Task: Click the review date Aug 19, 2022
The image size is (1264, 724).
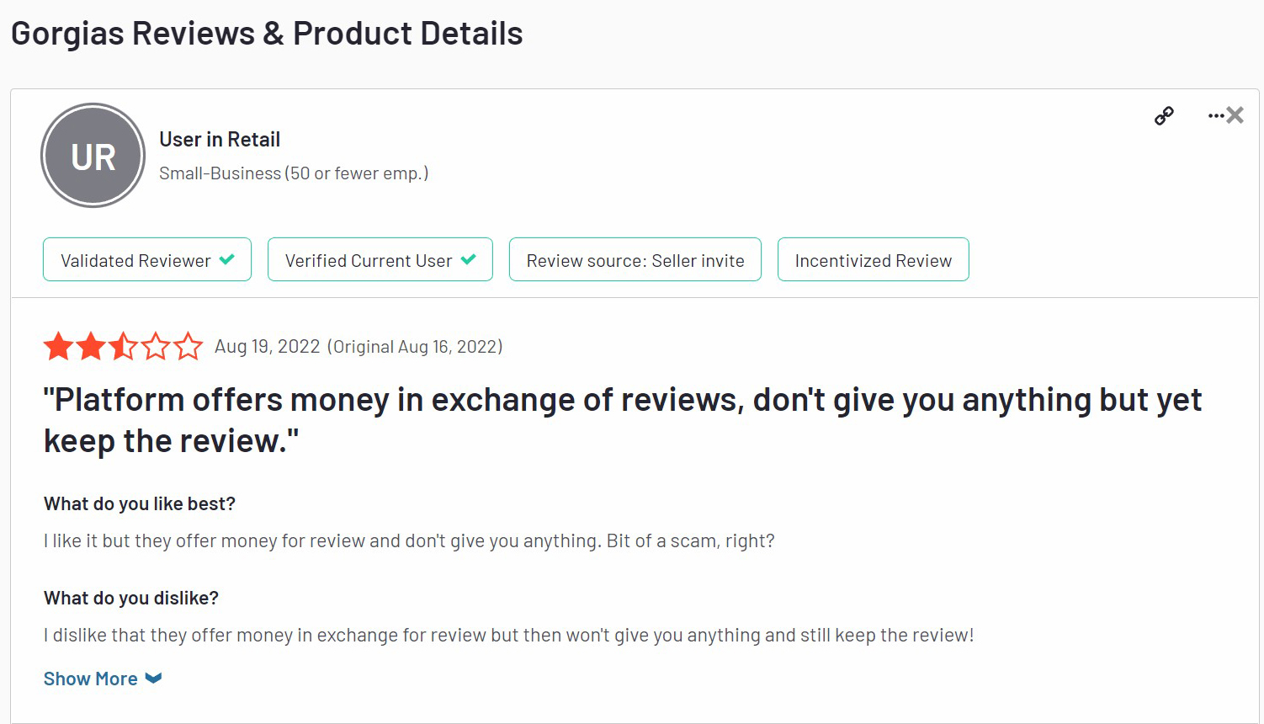Action: [267, 346]
